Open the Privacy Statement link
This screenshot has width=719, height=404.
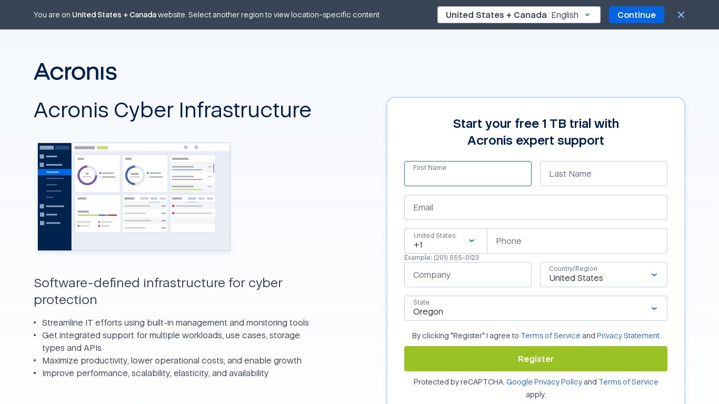point(628,336)
